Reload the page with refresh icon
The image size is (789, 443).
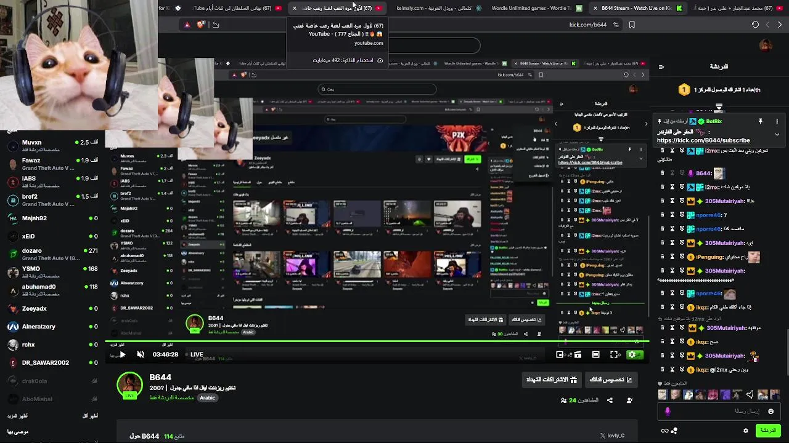(x=755, y=25)
